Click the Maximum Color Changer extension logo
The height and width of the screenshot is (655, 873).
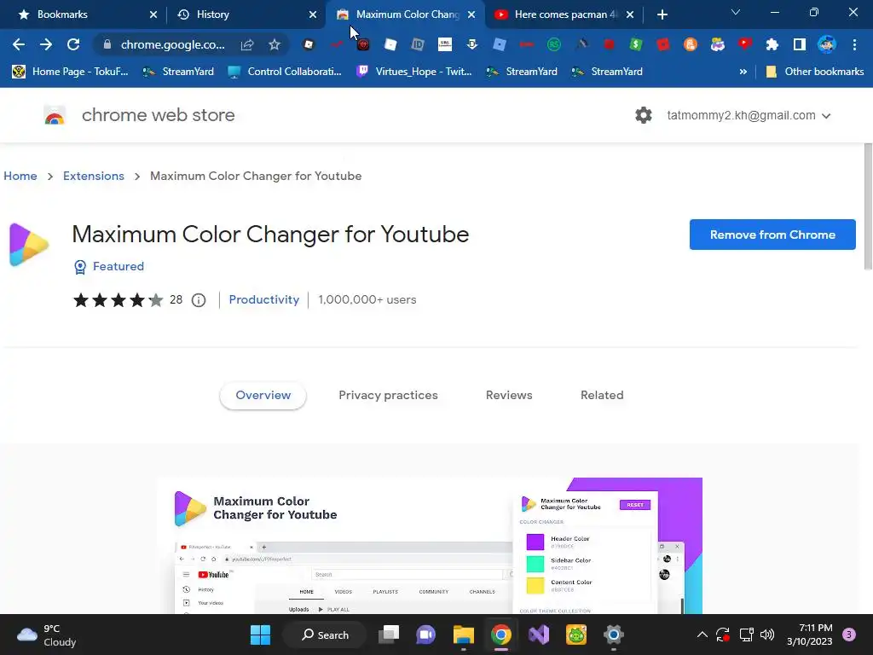click(29, 245)
